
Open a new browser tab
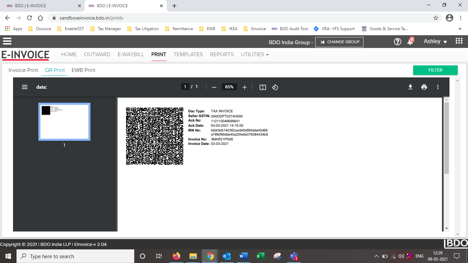pyautogui.click(x=174, y=6)
